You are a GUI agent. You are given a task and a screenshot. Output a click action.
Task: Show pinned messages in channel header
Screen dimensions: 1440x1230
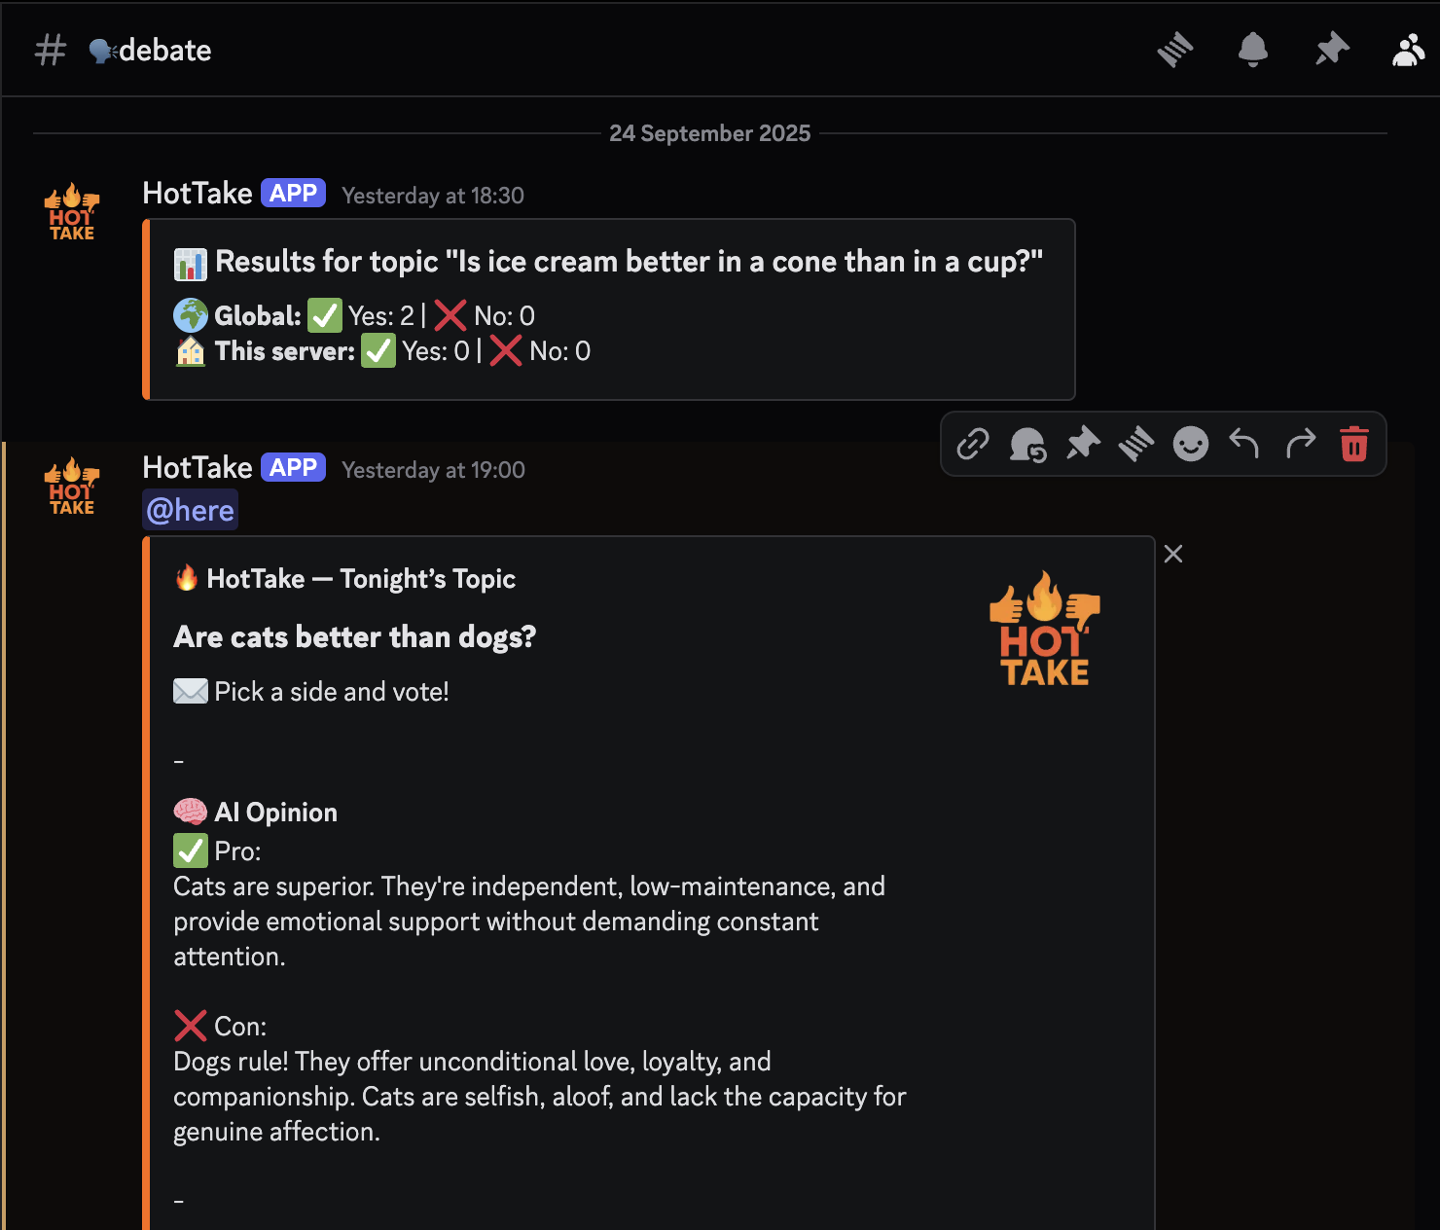pyautogui.click(x=1331, y=50)
